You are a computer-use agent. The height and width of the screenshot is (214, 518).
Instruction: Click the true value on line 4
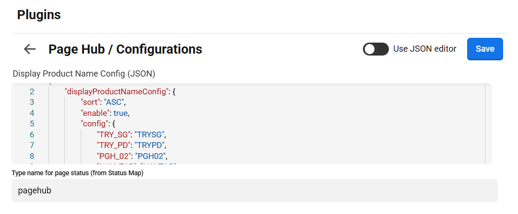tap(121, 113)
